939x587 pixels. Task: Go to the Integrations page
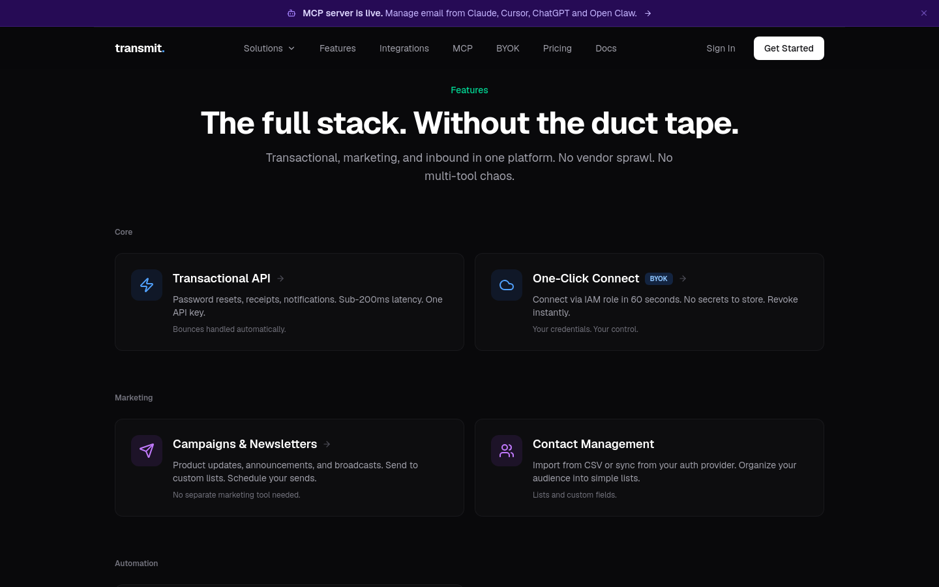click(x=404, y=48)
